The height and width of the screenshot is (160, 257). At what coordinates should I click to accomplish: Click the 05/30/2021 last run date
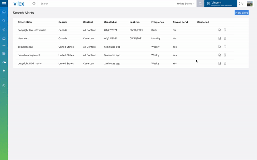tap(136, 30)
